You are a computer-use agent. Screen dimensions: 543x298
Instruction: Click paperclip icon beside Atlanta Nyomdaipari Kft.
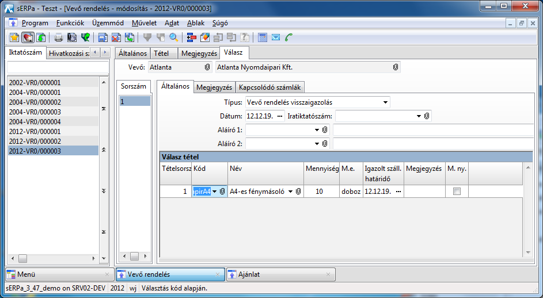click(396, 67)
